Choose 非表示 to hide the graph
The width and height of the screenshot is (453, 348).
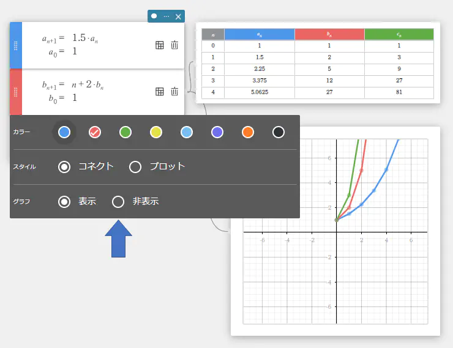click(119, 201)
